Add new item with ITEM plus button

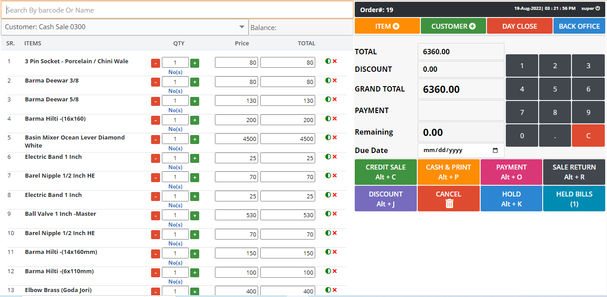(x=387, y=26)
